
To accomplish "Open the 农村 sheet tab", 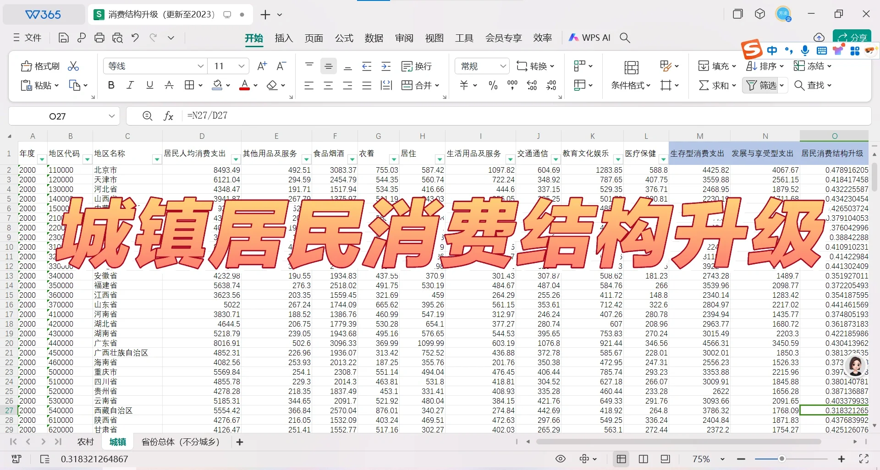I will tap(86, 442).
